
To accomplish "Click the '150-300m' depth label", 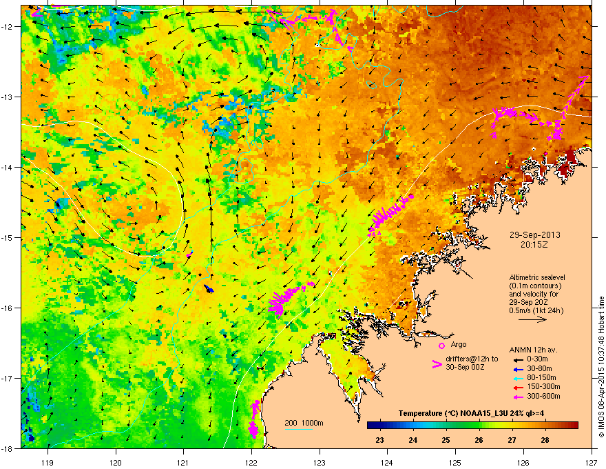I will [x=543, y=386].
